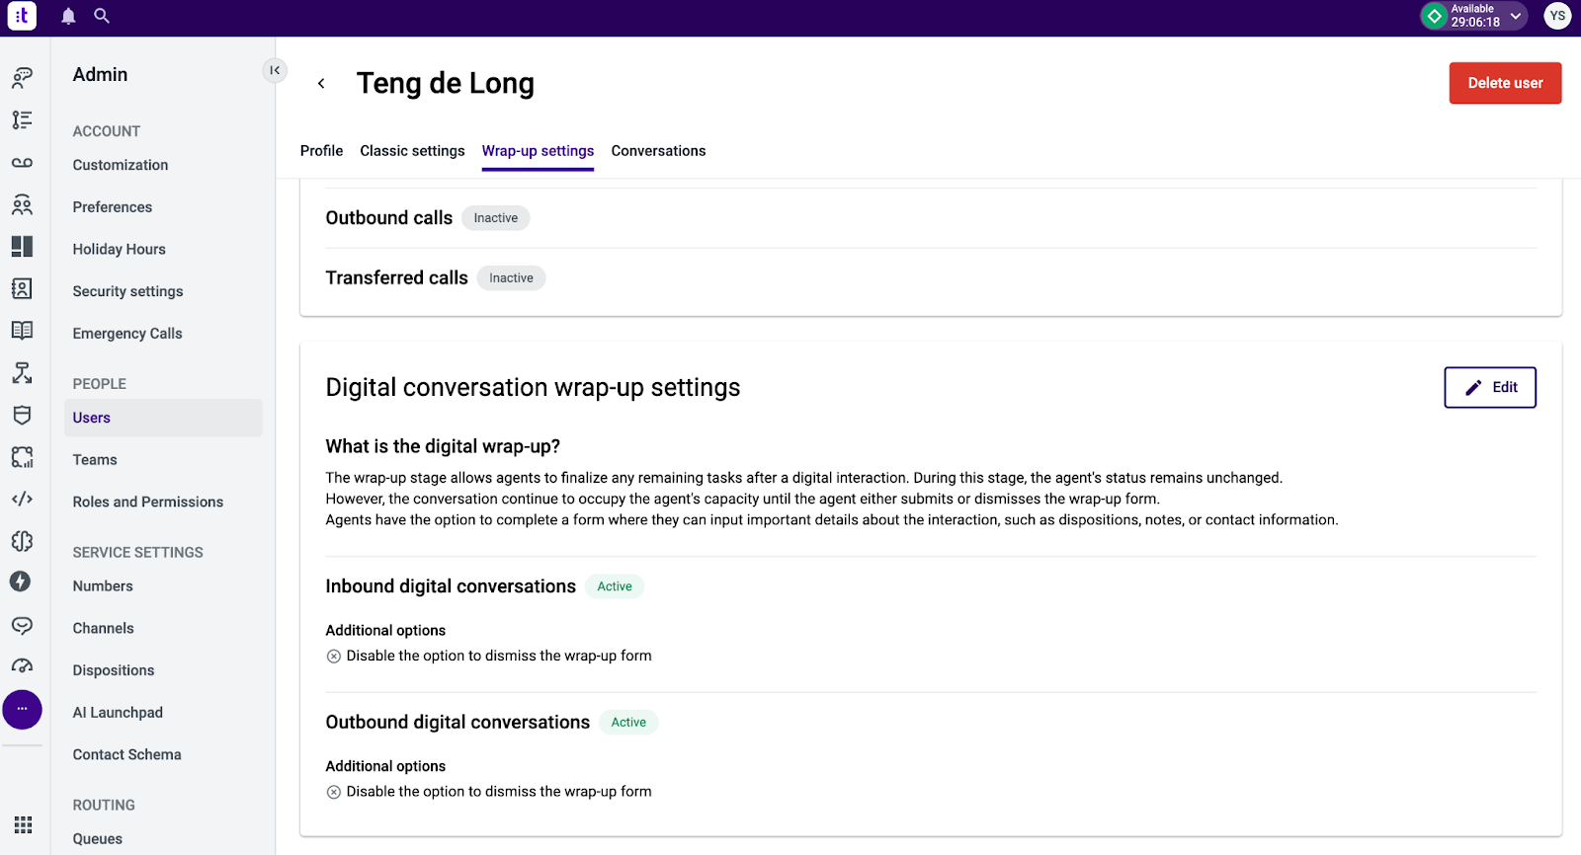Go back using the left chevron
Viewport: 1581px width, 855px height.
click(321, 84)
